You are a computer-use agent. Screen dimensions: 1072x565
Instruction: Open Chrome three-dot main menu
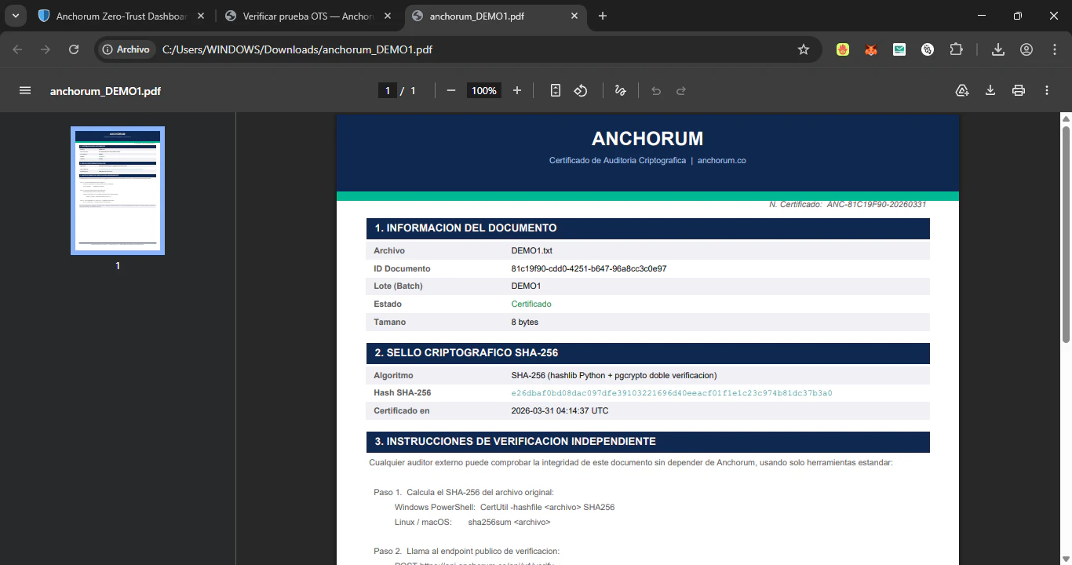coord(1055,49)
